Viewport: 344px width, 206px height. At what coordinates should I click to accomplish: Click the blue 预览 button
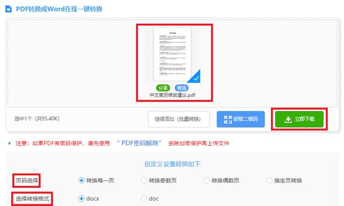(x=182, y=88)
